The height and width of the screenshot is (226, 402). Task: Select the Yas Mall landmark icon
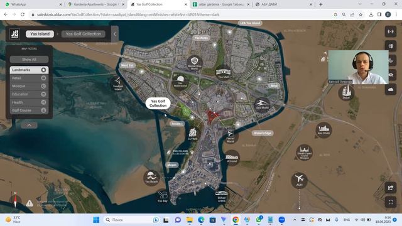coord(223,73)
